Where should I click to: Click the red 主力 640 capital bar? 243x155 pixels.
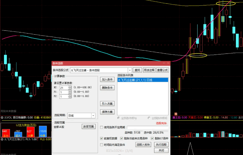(x=6, y=133)
